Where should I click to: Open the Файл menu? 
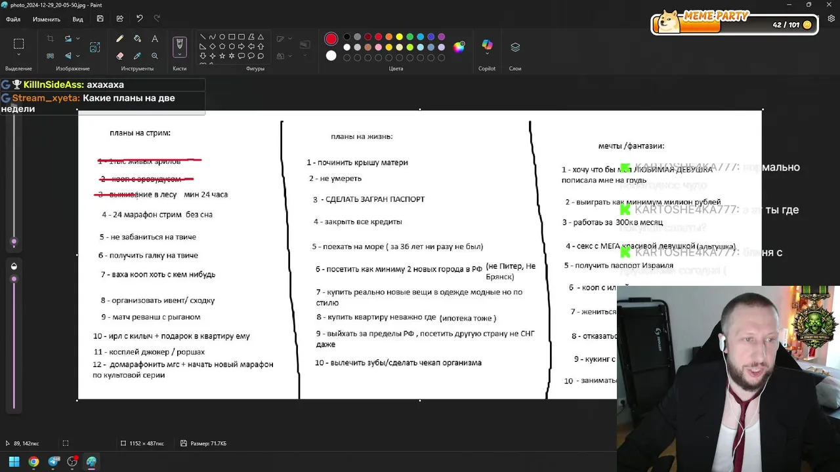pyautogui.click(x=13, y=19)
